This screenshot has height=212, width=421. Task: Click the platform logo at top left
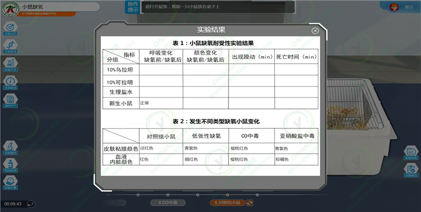(x=10, y=9)
